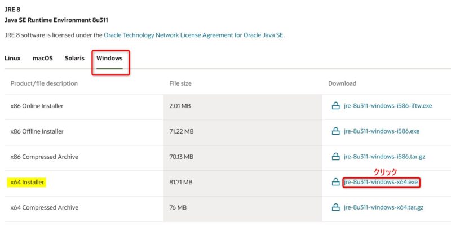
Task: Click the Product/file description column header
Action: tap(44, 83)
